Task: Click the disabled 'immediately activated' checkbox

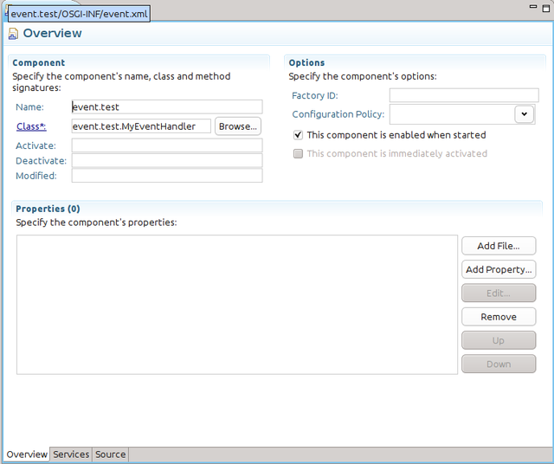Action: 299,154
